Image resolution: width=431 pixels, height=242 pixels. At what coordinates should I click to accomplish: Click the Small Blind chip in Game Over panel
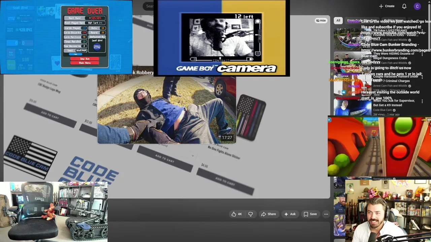click(97, 47)
